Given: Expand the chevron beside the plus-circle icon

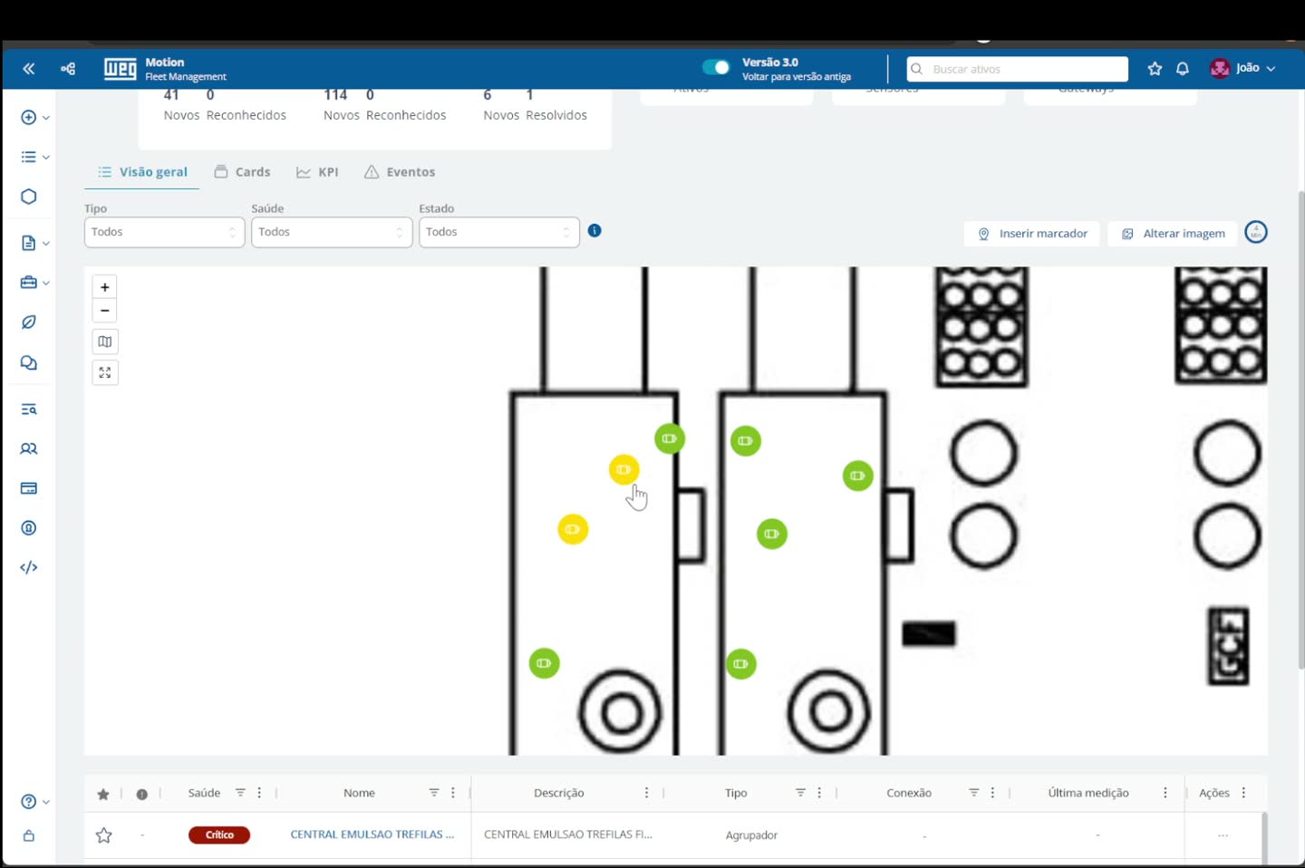Looking at the screenshot, I should (x=46, y=118).
